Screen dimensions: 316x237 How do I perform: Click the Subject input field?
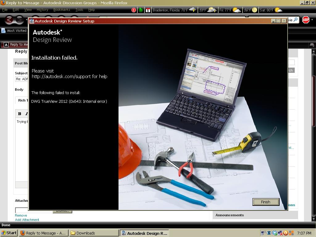(x=22, y=79)
